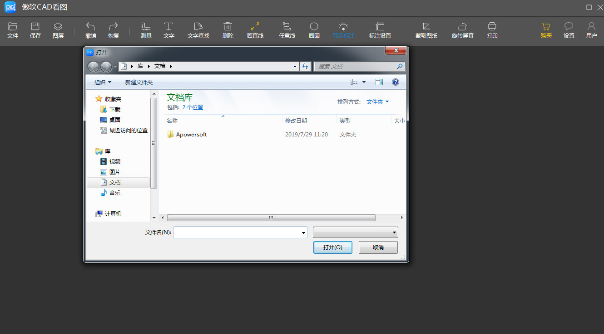
Task: Click 旋转屏幕 (Rotate screen) icon
Action: 463,30
